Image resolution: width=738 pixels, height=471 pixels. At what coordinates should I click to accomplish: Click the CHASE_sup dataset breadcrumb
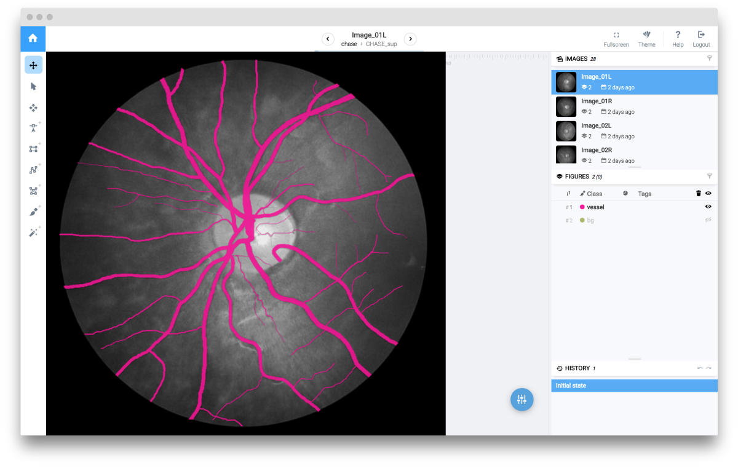[381, 44]
